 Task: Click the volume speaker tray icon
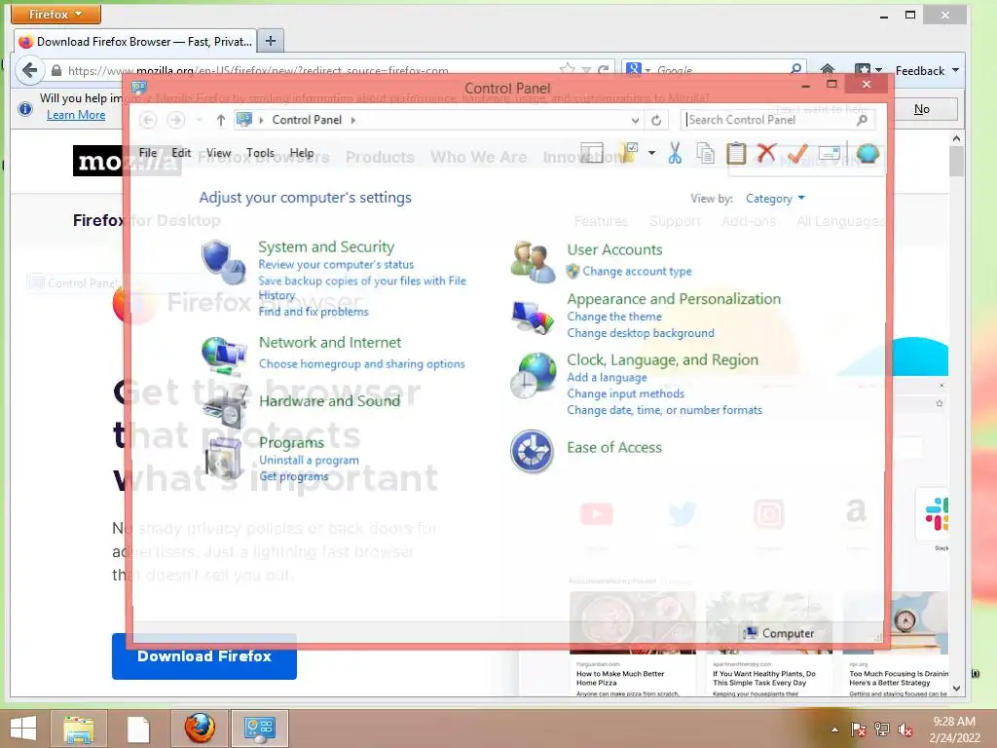coord(905,729)
